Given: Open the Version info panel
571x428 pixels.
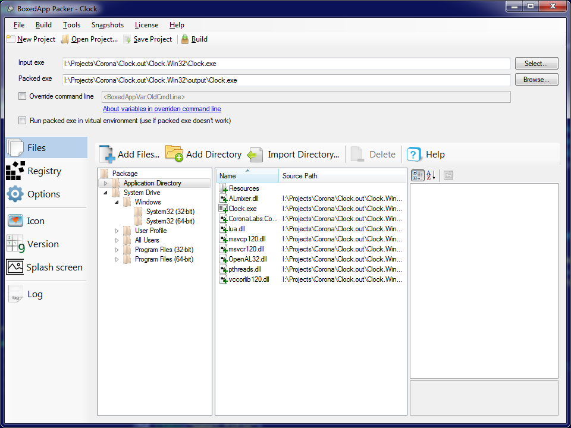Looking at the screenshot, I should point(43,244).
